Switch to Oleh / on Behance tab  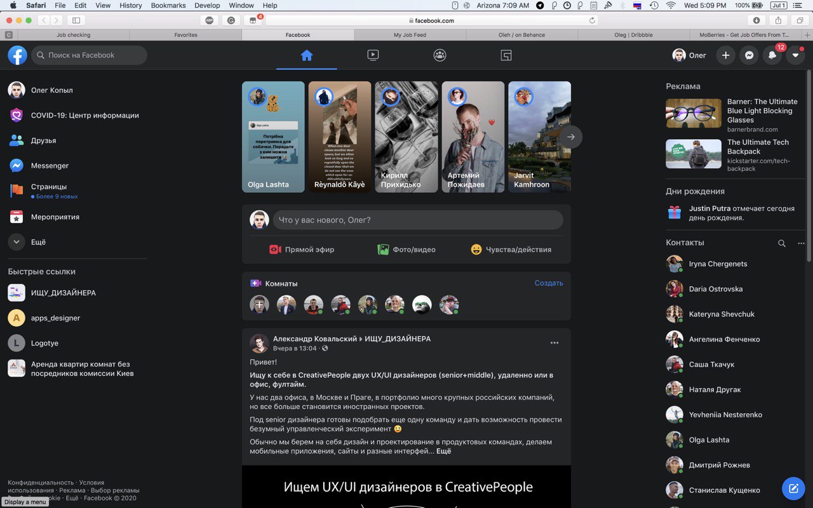pos(522,35)
